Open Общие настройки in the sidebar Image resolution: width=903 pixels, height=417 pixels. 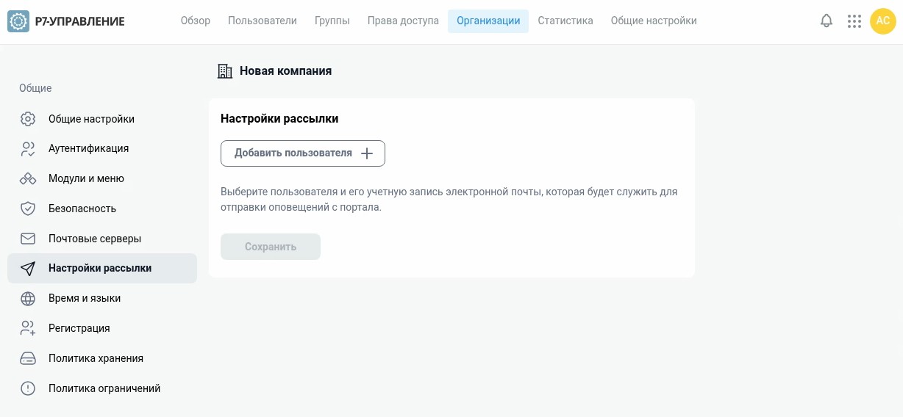[x=102, y=119]
